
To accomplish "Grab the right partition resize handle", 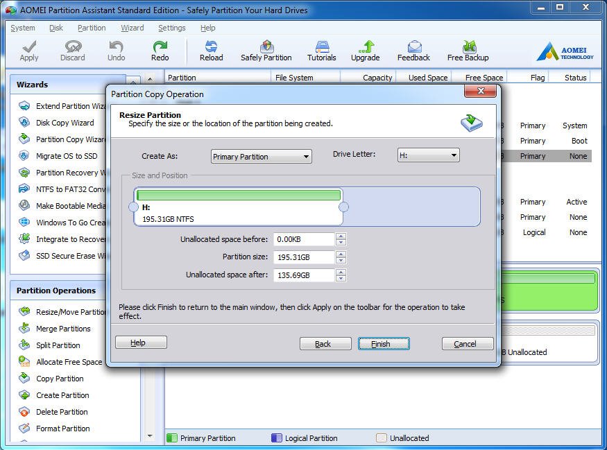I will point(343,207).
